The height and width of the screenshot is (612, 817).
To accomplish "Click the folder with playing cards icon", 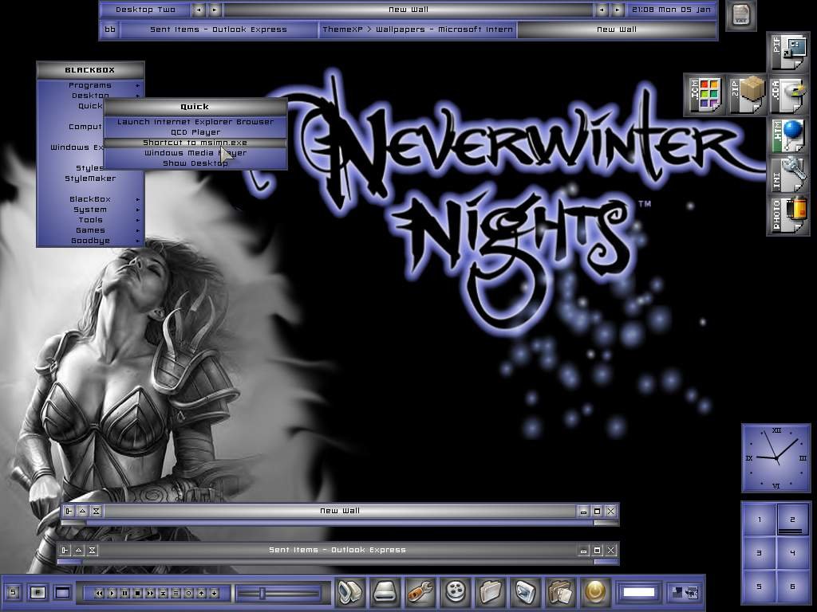I will coord(560,592).
